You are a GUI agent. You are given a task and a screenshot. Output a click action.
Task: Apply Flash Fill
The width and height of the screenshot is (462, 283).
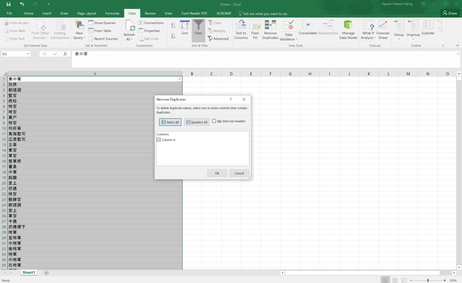coord(255,29)
